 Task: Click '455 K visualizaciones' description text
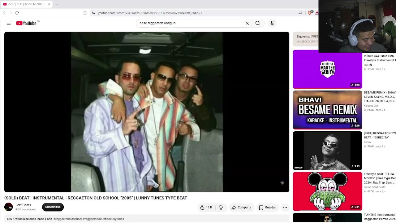[21, 219]
